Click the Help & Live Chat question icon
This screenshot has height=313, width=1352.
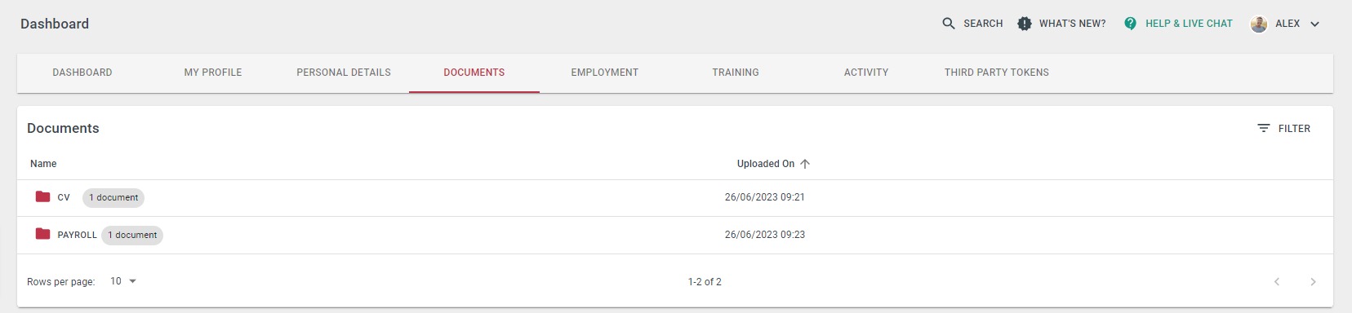click(1130, 24)
